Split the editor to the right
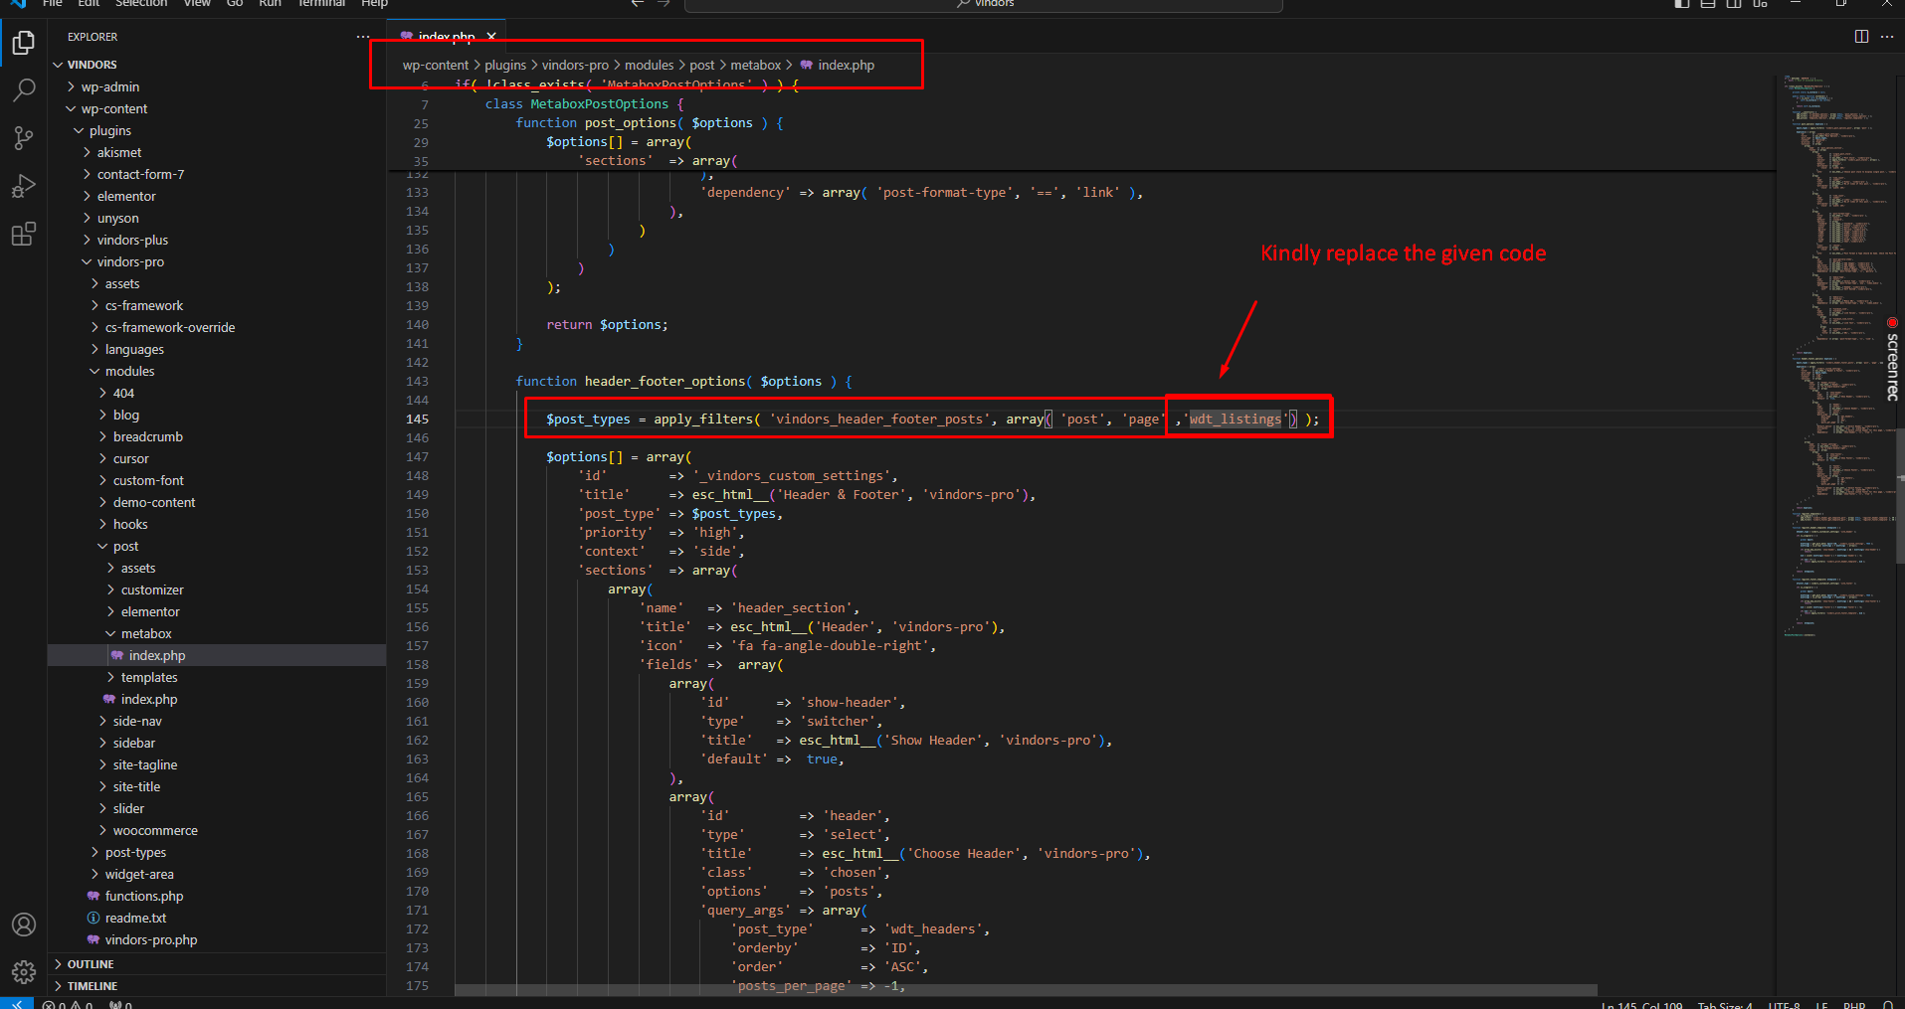The image size is (1905, 1009). click(1861, 37)
